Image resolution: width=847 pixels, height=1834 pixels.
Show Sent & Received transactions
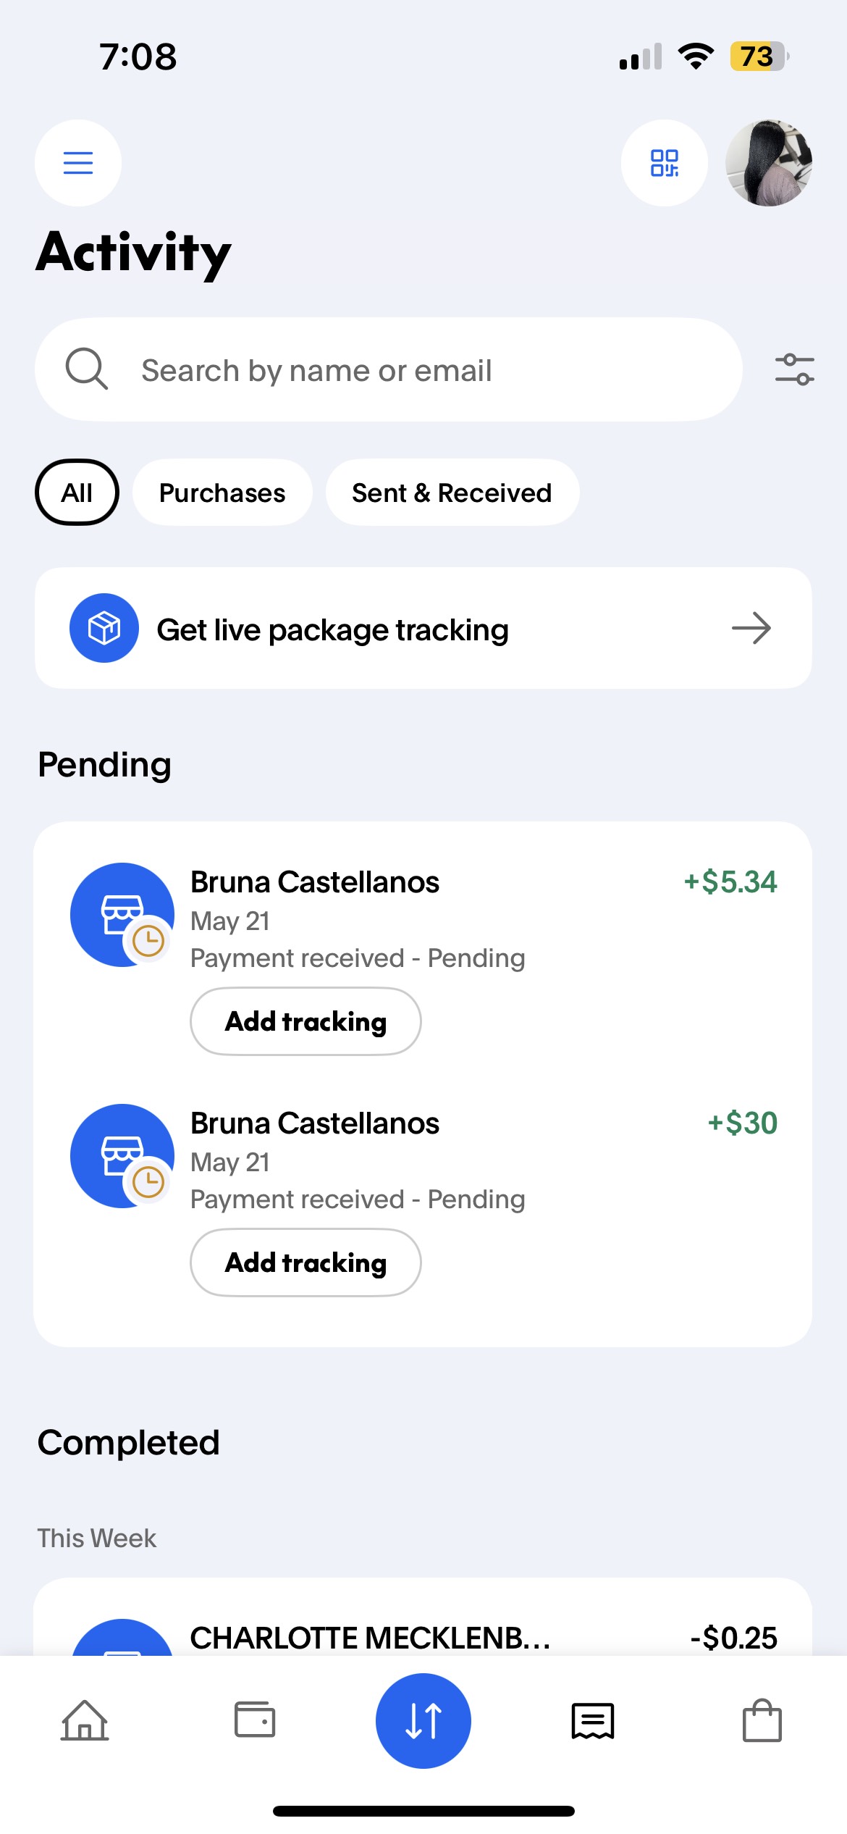coord(452,493)
